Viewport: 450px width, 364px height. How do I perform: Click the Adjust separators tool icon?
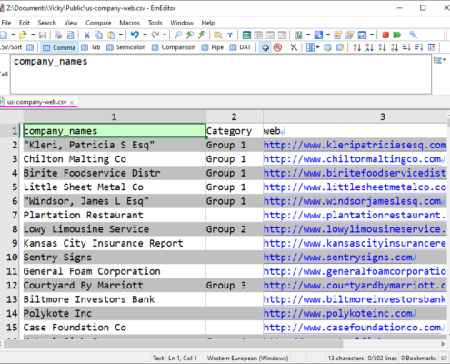click(x=294, y=47)
